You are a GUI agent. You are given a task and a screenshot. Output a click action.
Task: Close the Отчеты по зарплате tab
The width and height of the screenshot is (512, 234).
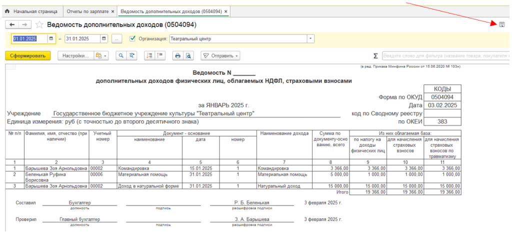tap(112, 11)
